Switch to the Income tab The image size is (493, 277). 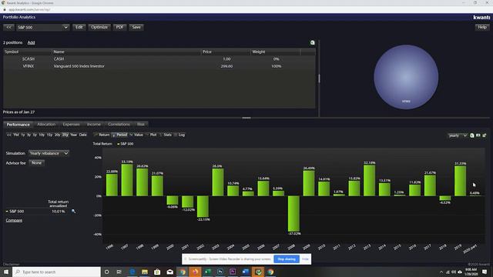(94, 125)
